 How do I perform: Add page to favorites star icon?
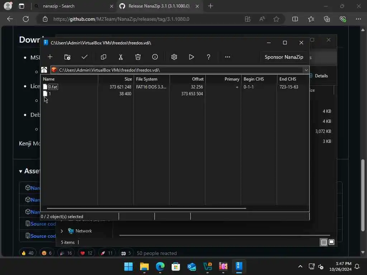(276, 19)
